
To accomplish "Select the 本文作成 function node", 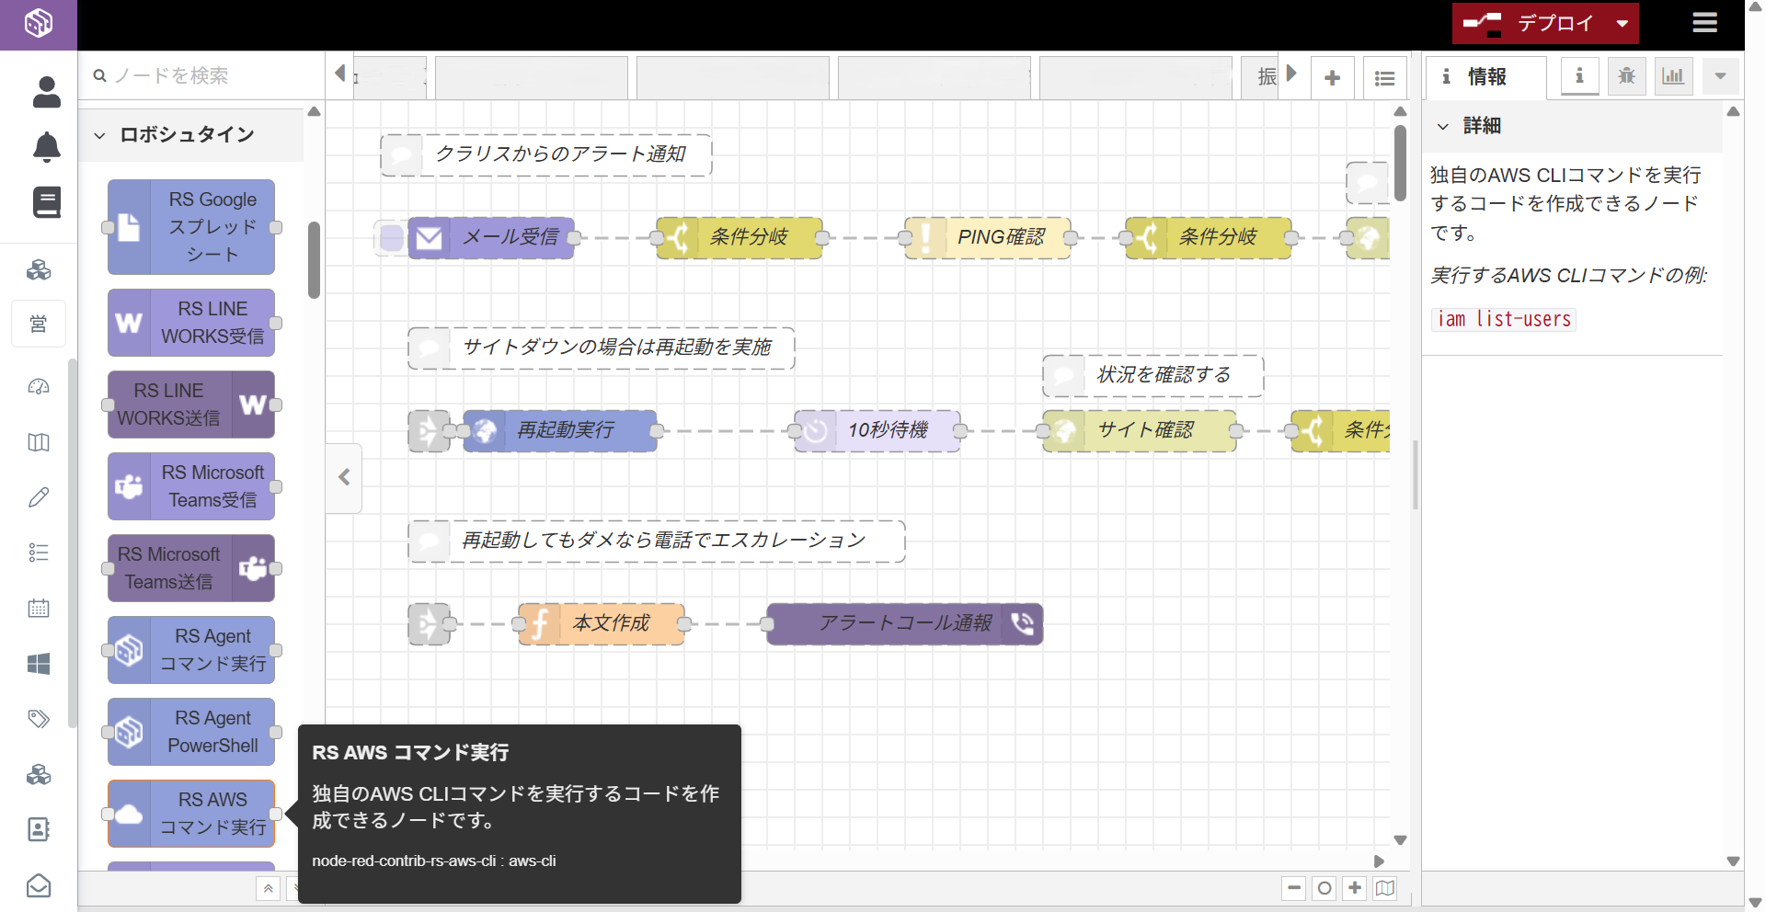I will click(x=602, y=624).
